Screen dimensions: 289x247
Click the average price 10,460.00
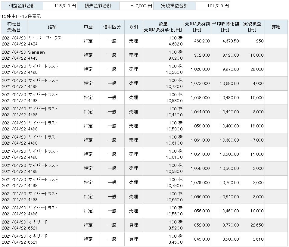(x=229, y=211)
